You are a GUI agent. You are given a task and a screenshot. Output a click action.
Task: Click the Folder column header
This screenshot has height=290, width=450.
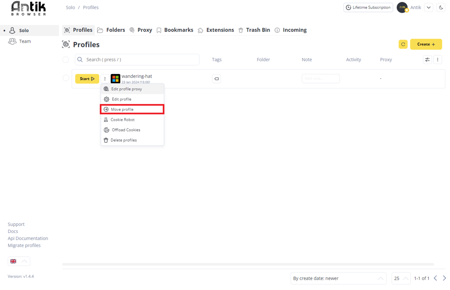(263, 60)
